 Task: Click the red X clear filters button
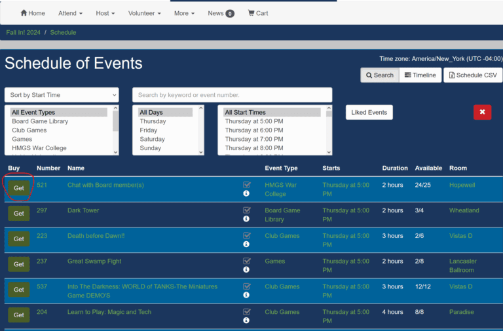(482, 112)
